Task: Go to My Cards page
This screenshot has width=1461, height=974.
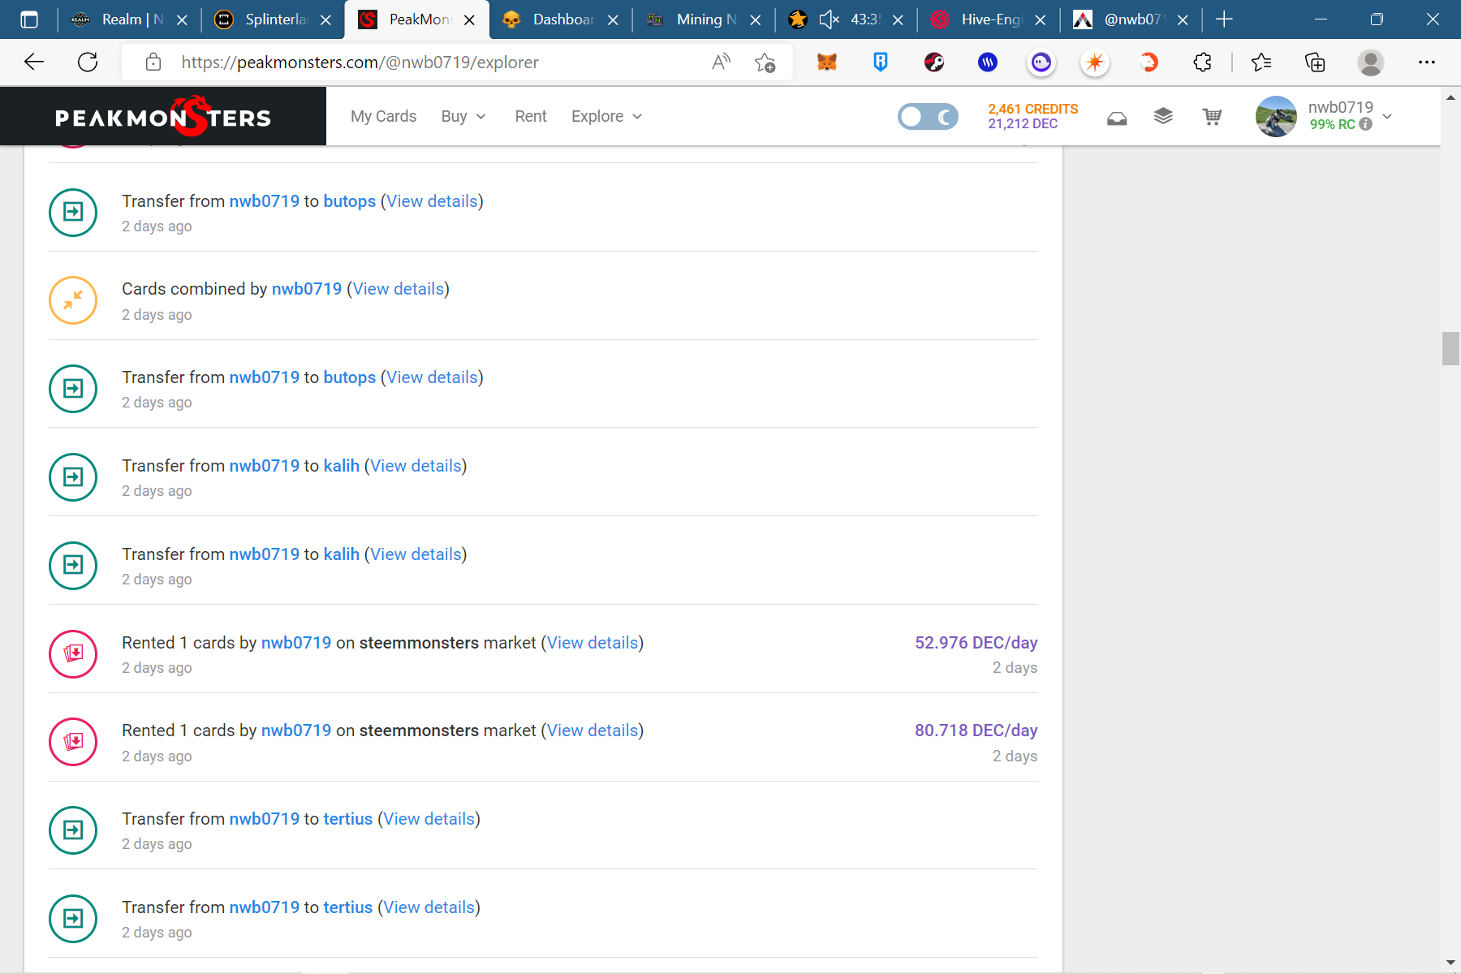Action: point(383,117)
